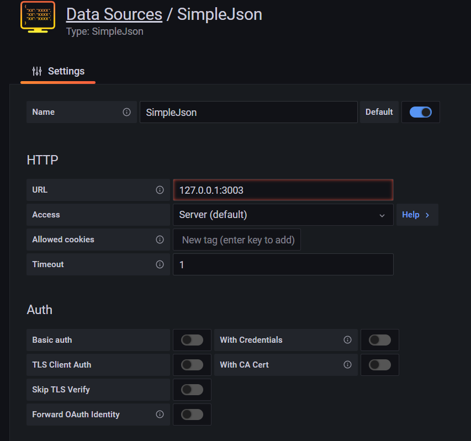Click the Forward OAuth Identity info icon
Viewport: 471px width, 441px height.
point(160,415)
